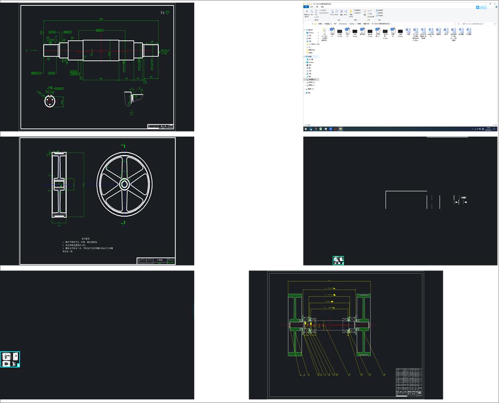Switch to the View ribbon tab in Explorer

(x=322, y=7)
